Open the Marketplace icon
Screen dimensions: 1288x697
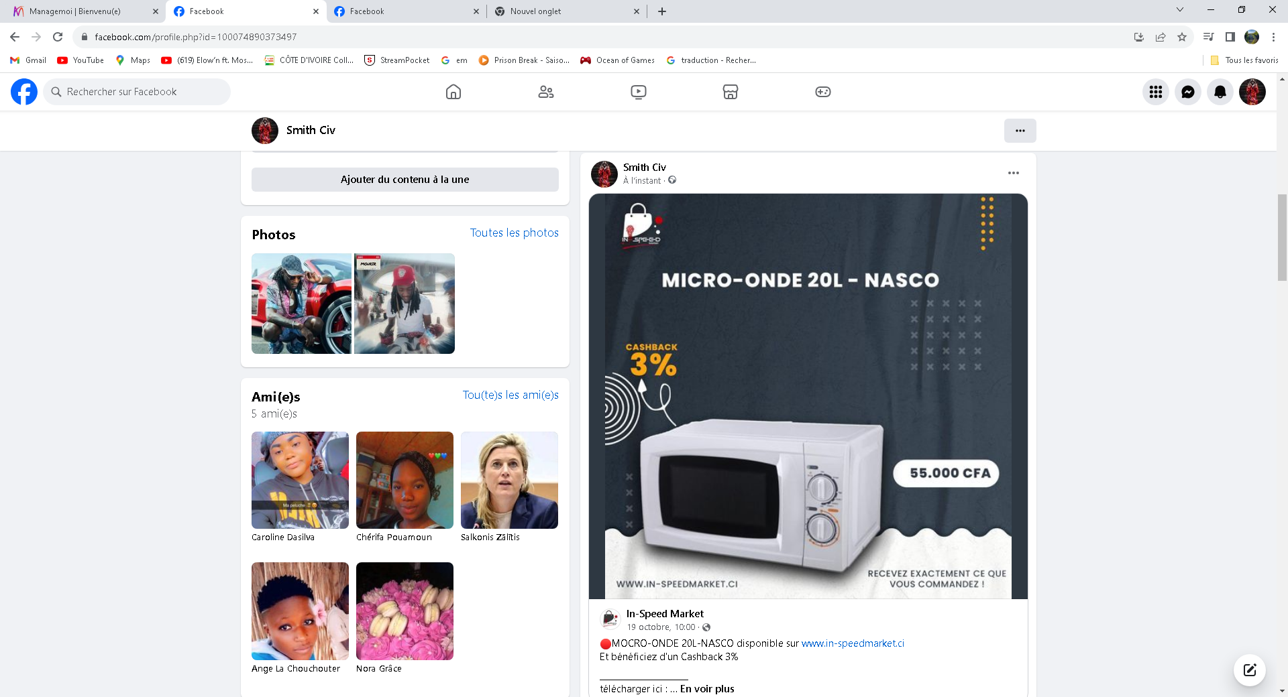pos(731,92)
